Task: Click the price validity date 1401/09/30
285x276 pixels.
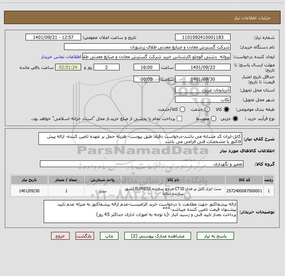Action: [203, 79]
